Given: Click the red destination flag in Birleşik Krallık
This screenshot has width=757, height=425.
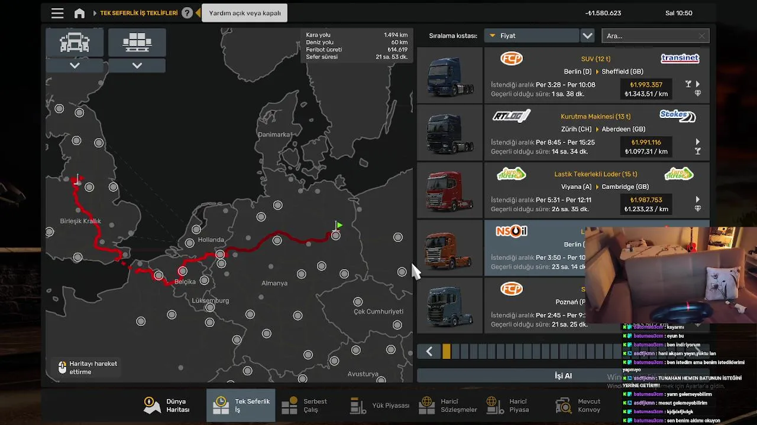Looking at the screenshot, I should click(x=77, y=178).
